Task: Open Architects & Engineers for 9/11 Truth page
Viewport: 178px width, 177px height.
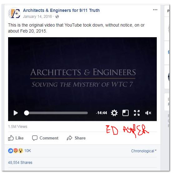Action: (x=61, y=10)
